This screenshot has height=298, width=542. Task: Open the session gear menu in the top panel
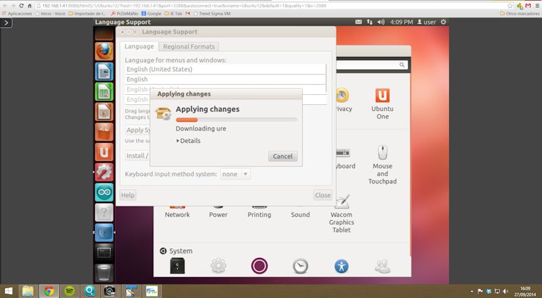click(x=444, y=22)
